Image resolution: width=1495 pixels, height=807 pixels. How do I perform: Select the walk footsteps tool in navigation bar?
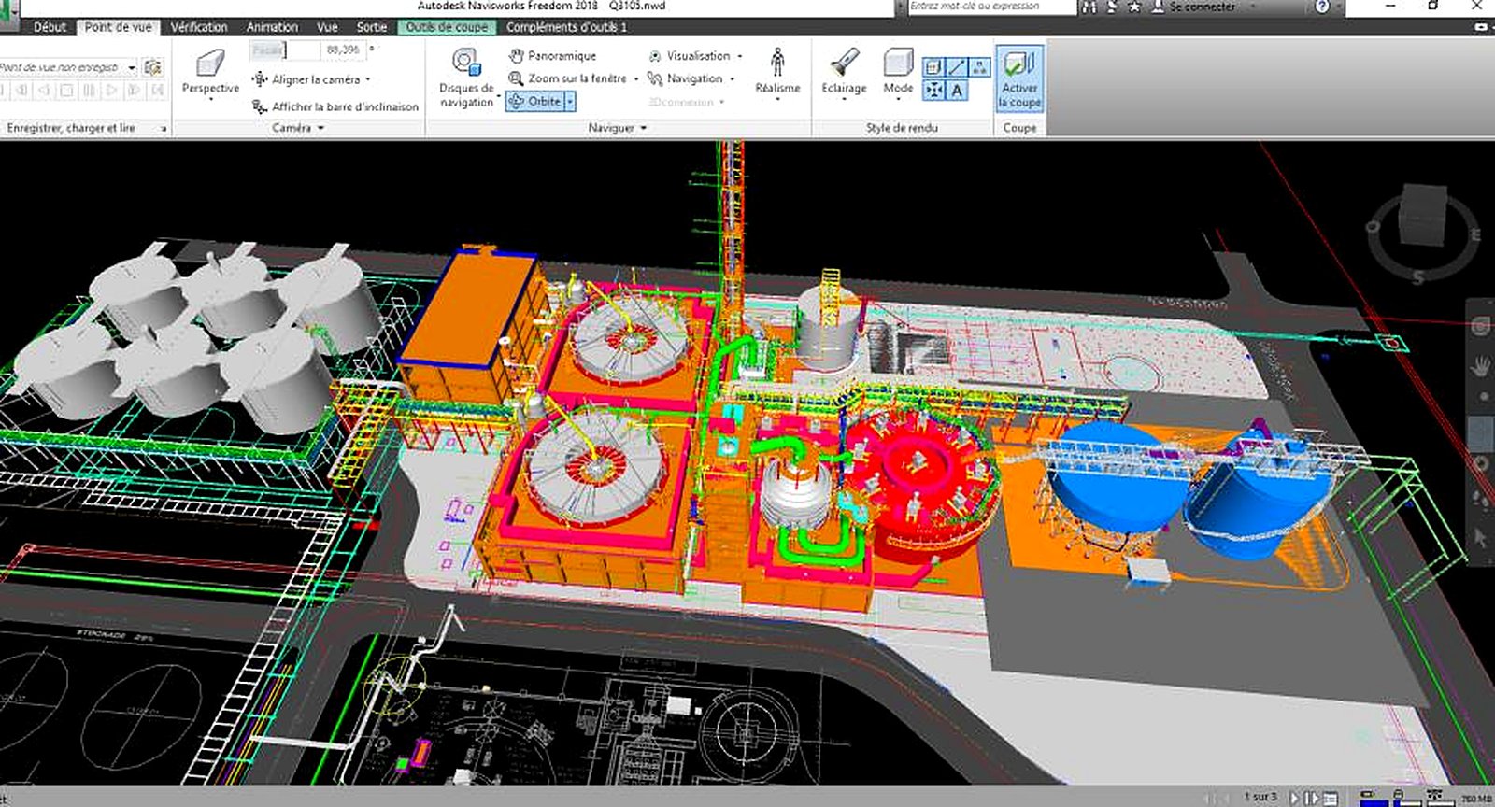[x=1480, y=500]
